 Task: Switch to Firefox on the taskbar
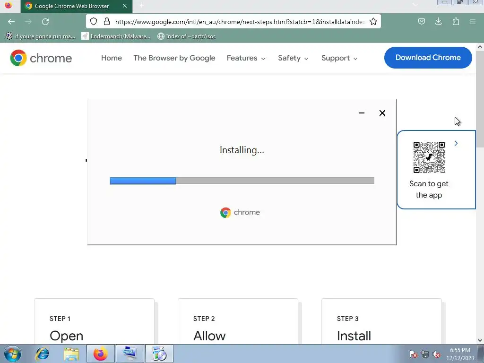(100, 354)
